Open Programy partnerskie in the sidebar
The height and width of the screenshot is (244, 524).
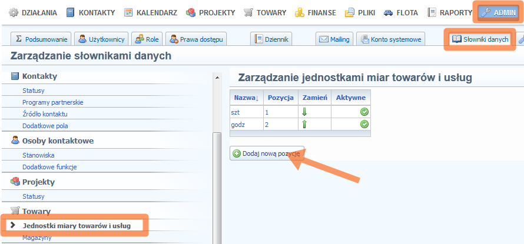coord(53,102)
